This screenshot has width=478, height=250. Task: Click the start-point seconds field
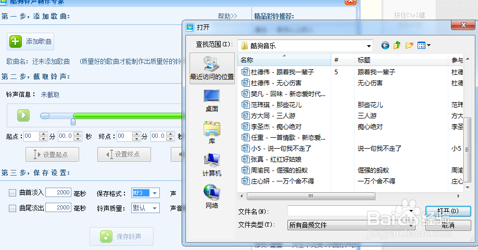[66, 136]
